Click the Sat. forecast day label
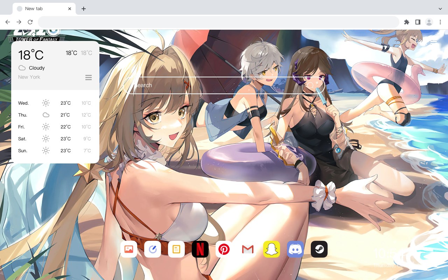 coord(22,139)
